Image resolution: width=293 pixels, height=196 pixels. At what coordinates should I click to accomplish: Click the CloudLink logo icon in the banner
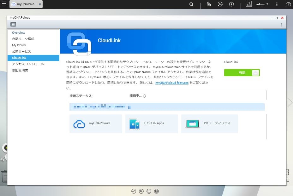[79, 44]
